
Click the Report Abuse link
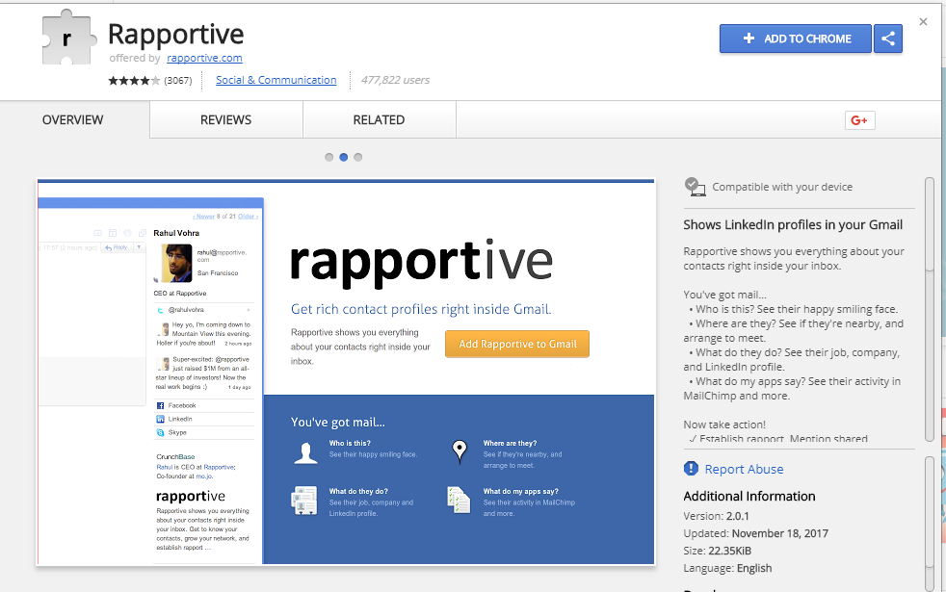(744, 469)
